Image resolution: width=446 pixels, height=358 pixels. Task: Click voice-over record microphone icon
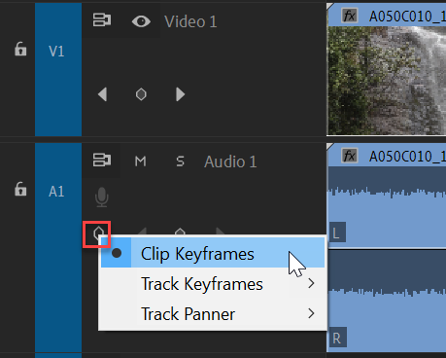(x=102, y=197)
